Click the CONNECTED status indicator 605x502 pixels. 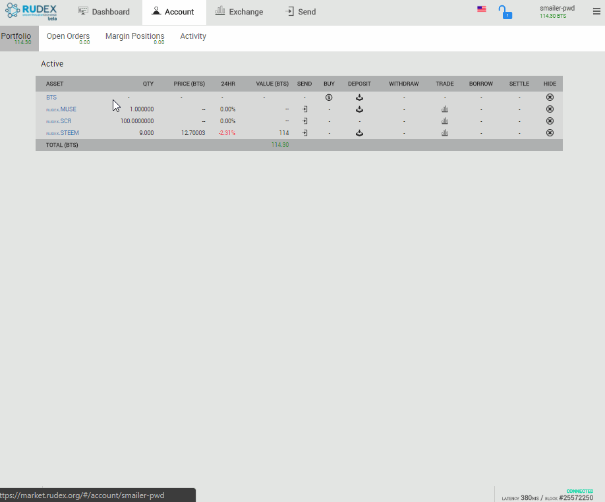coord(580,491)
